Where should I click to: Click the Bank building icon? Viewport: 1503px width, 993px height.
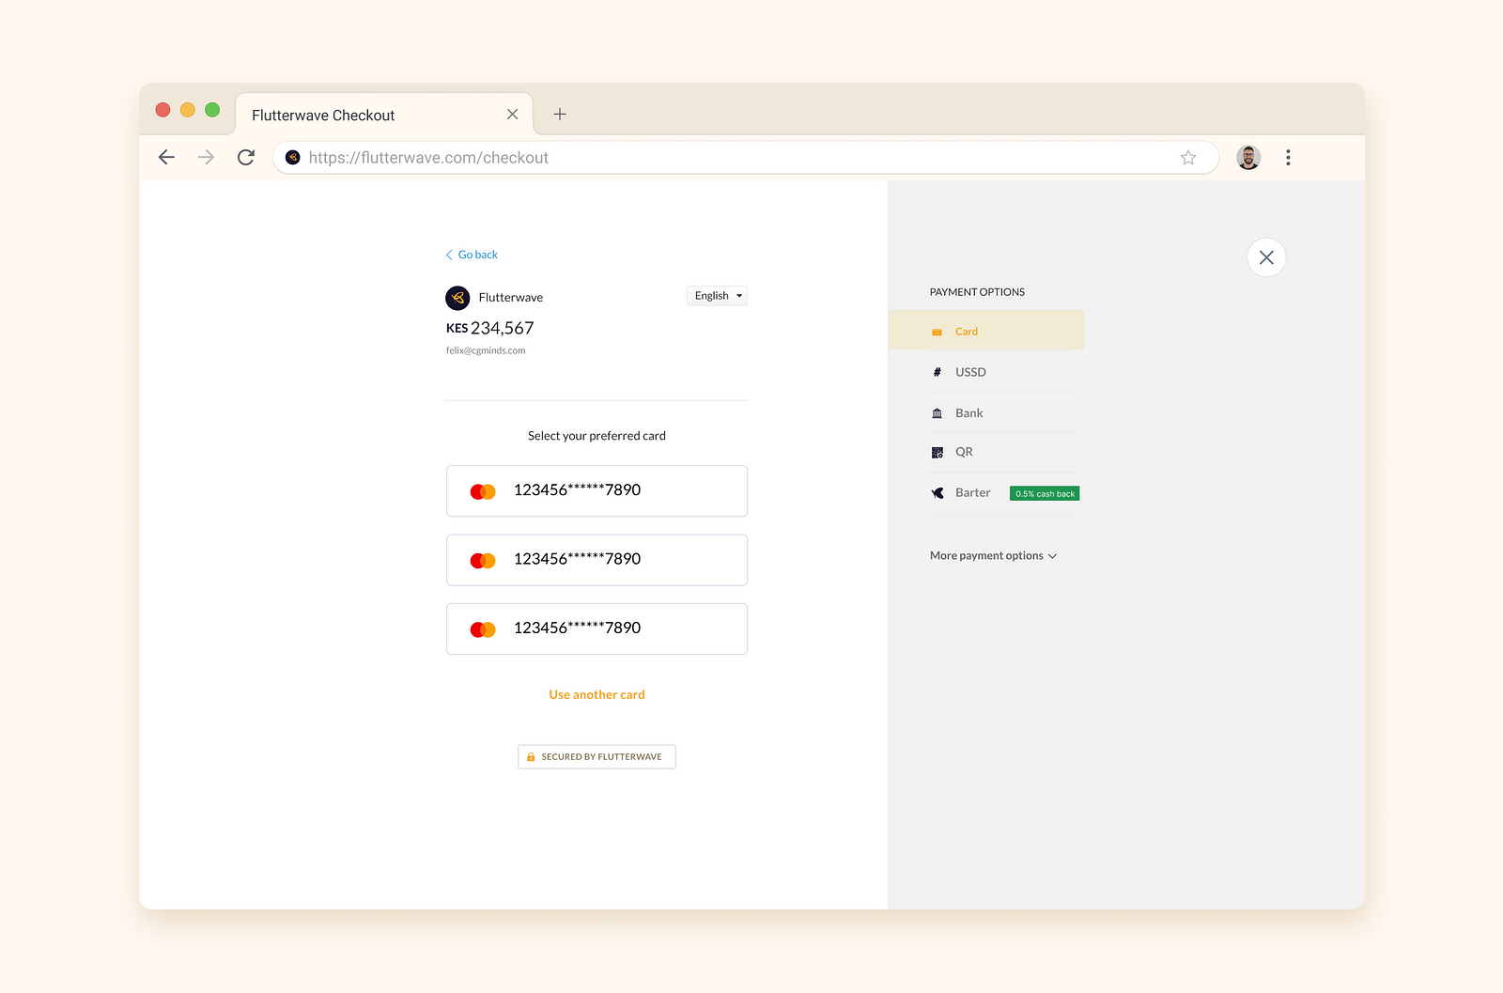(x=937, y=413)
